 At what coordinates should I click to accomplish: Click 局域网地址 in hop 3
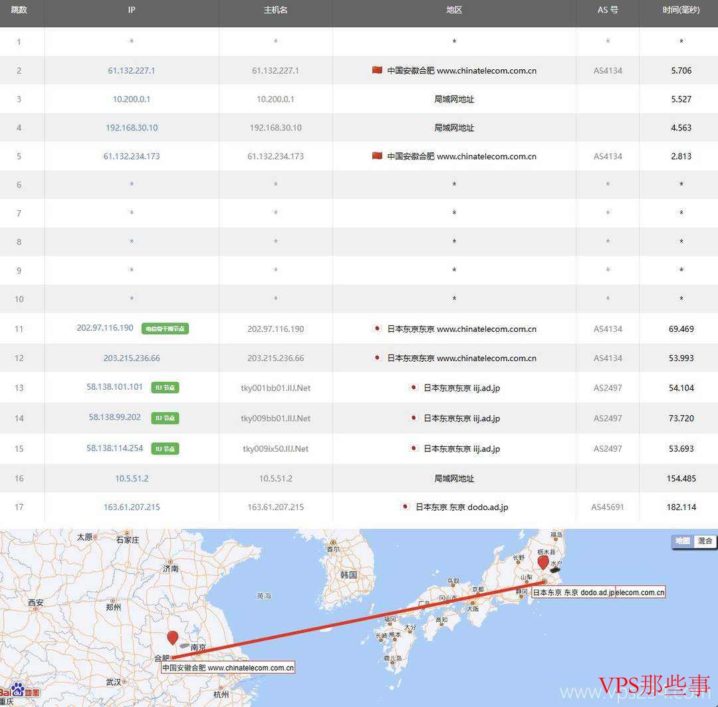tap(454, 99)
